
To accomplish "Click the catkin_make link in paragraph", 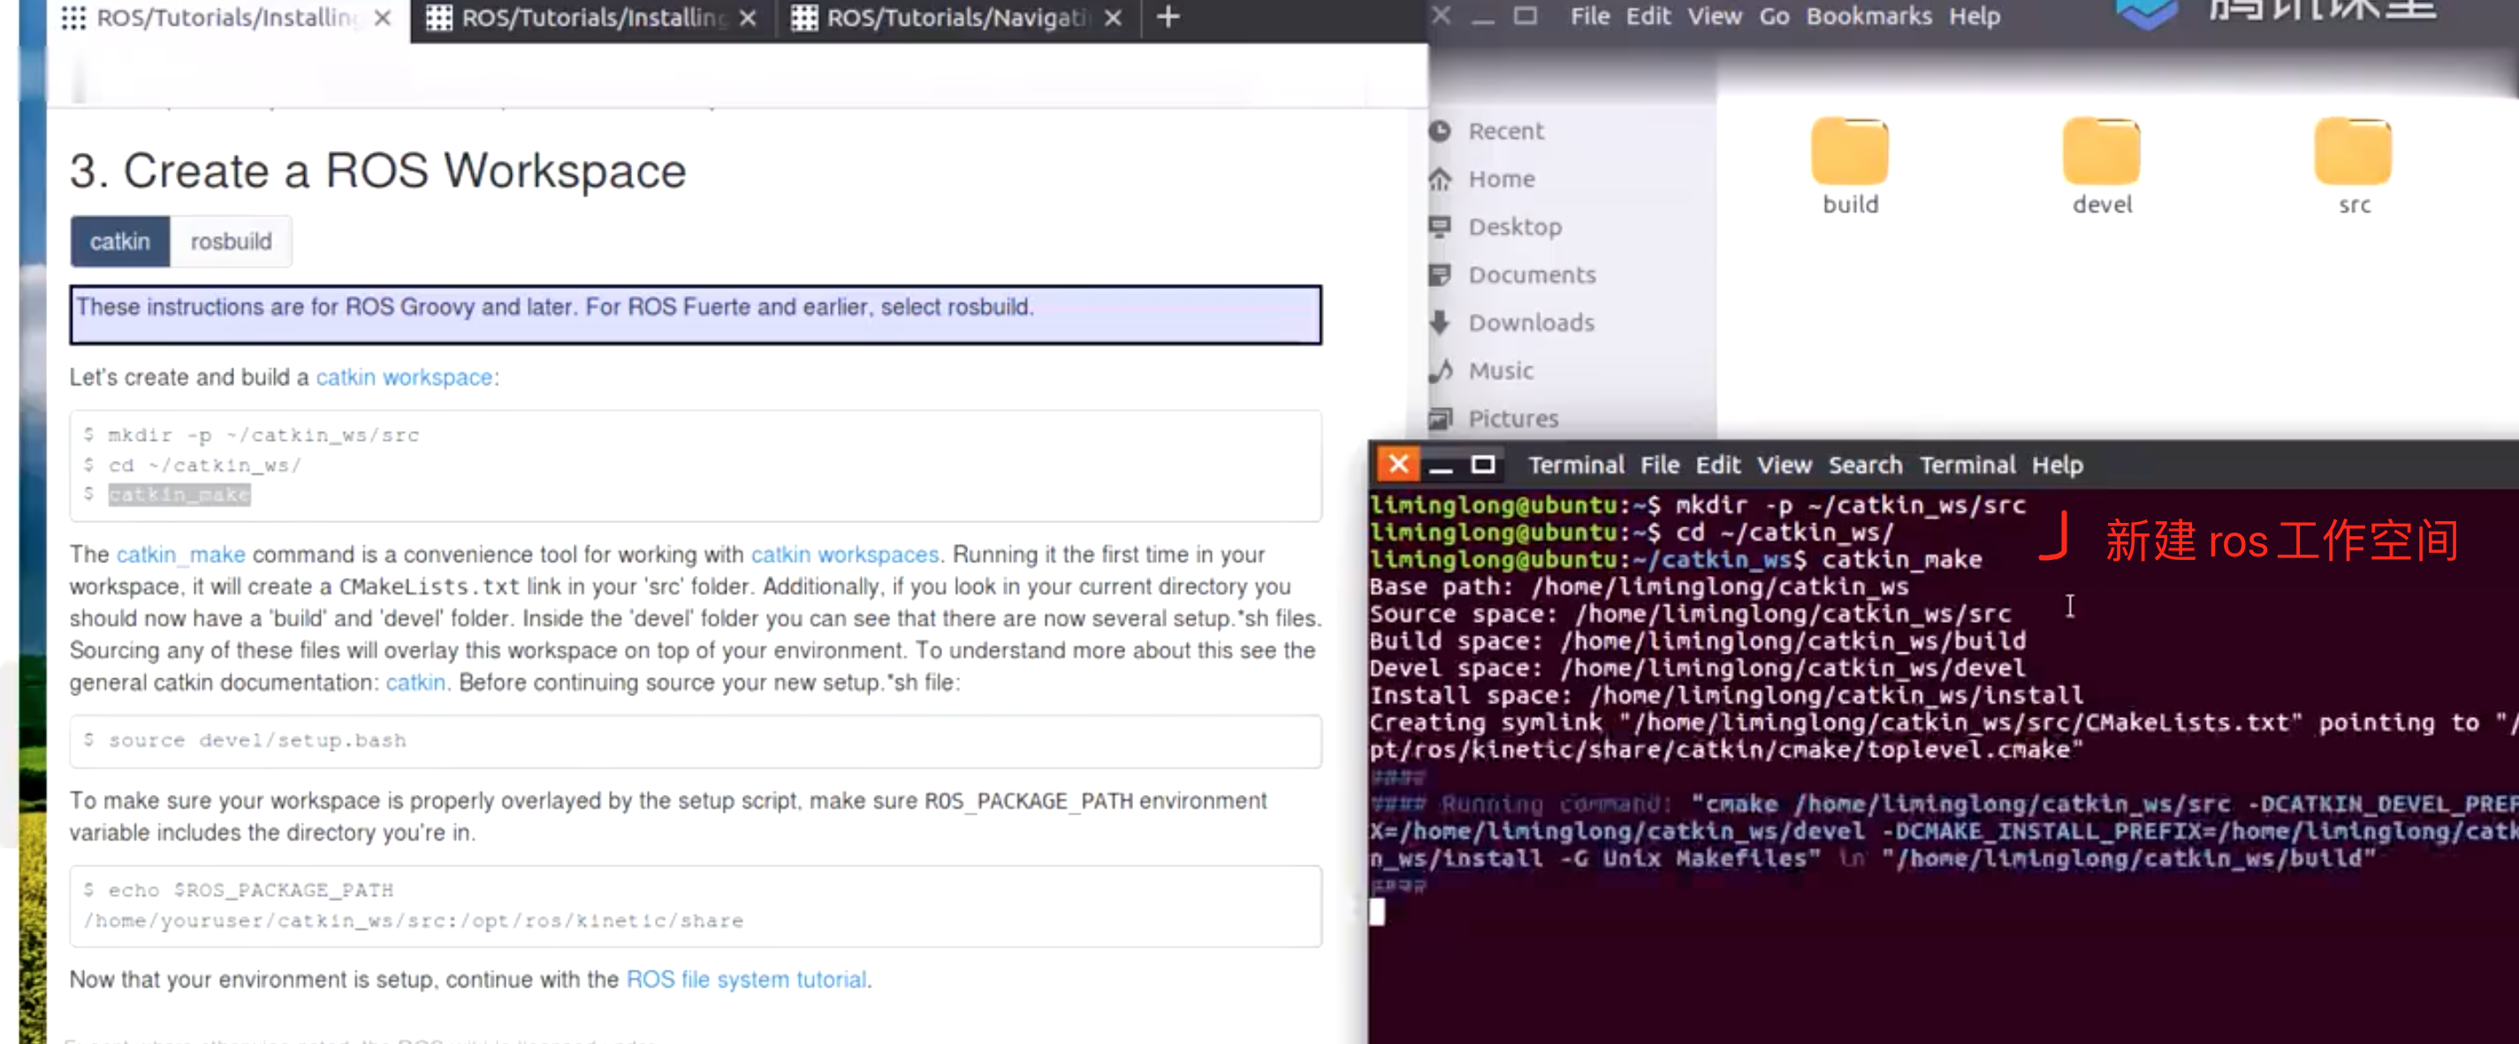I will (181, 556).
